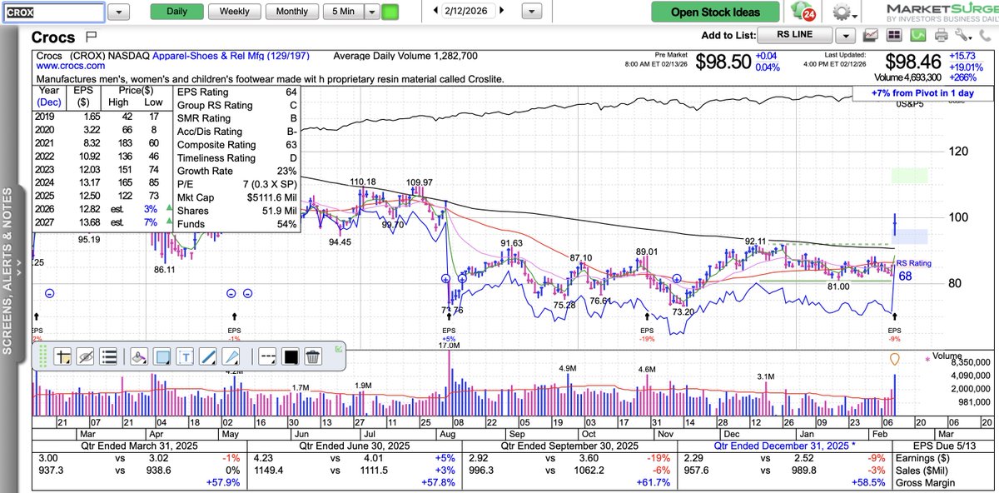Click the trash can in the drawing toolbar
This screenshot has height=493, width=999.
tap(312, 357)
